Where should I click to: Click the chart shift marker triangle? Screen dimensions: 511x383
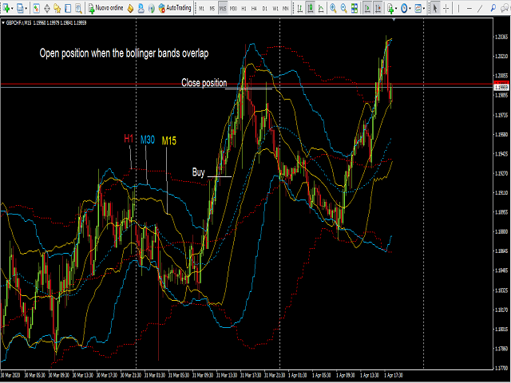tap(394, 20)
